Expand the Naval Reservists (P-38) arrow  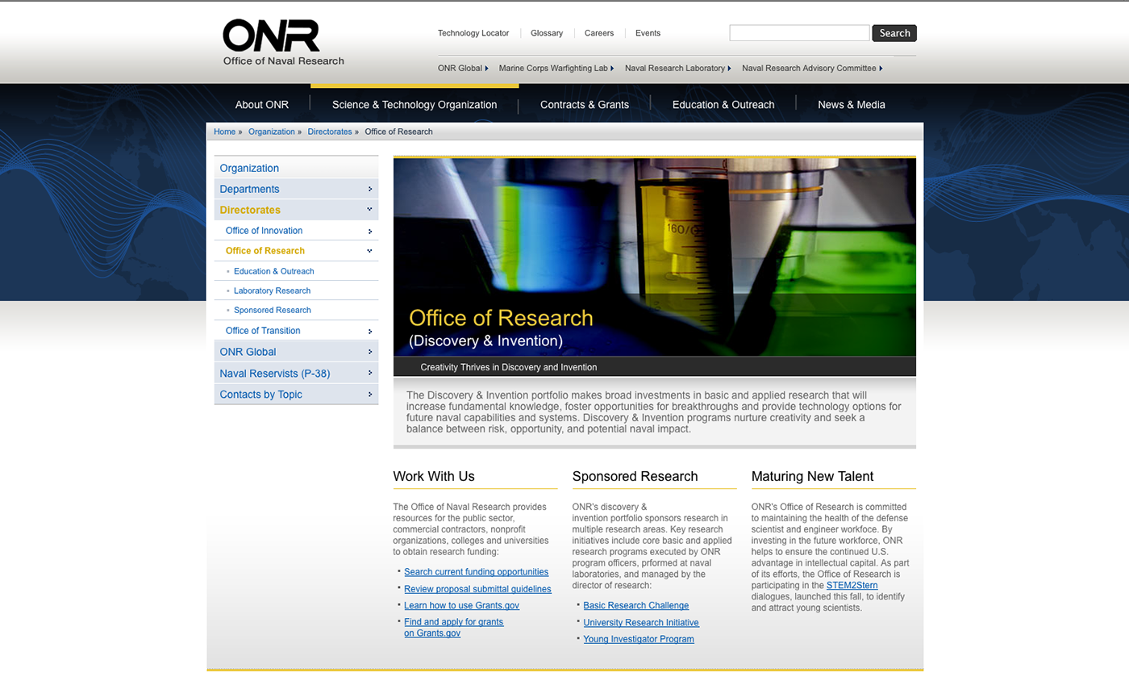click(369, 373)
